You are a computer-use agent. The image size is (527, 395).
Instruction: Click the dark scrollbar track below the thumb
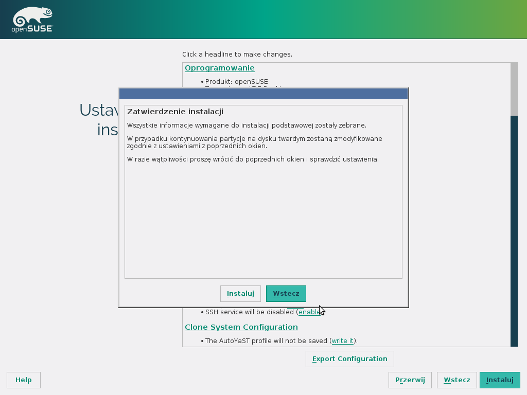pyautogui.click(x=514, y=231)
